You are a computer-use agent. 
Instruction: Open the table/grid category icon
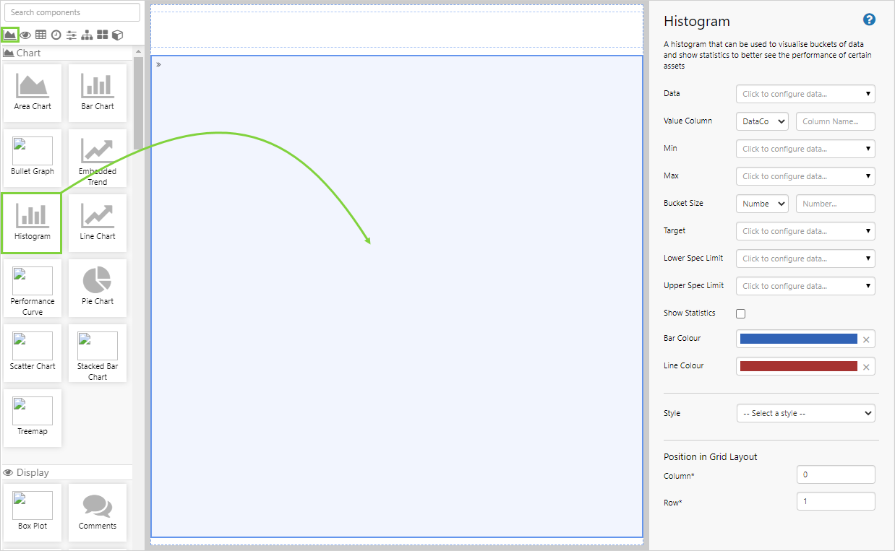(40, 35)
